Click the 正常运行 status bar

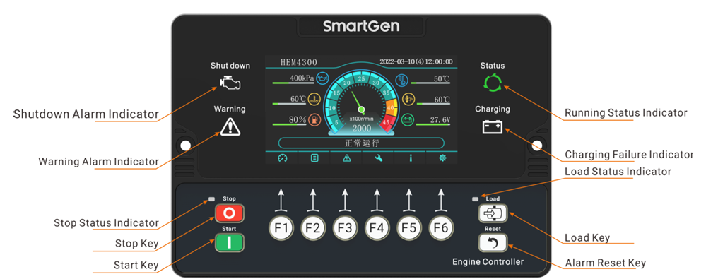[361, 143]
